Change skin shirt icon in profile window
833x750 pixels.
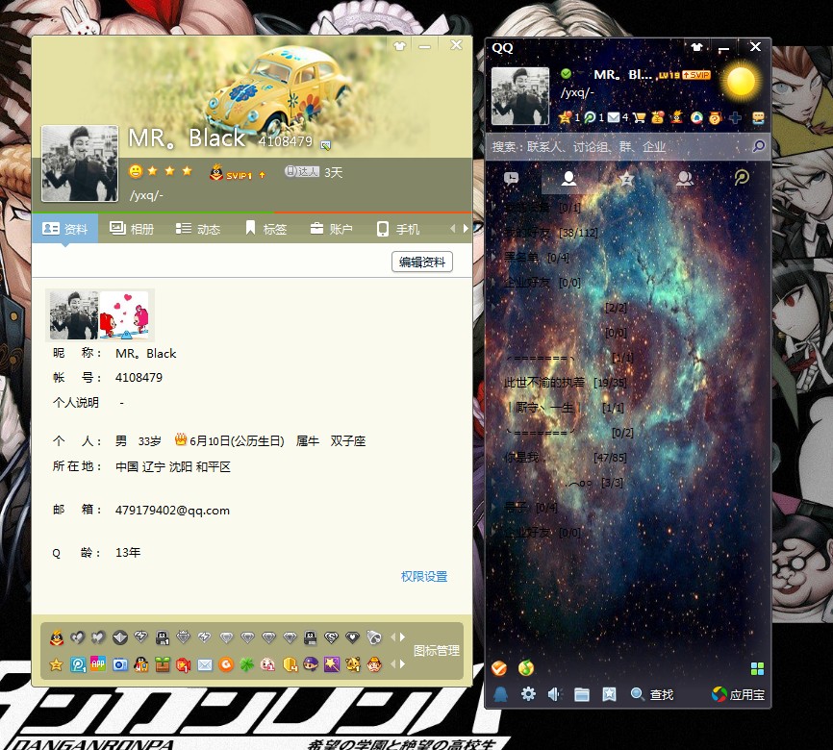(399, 46)
